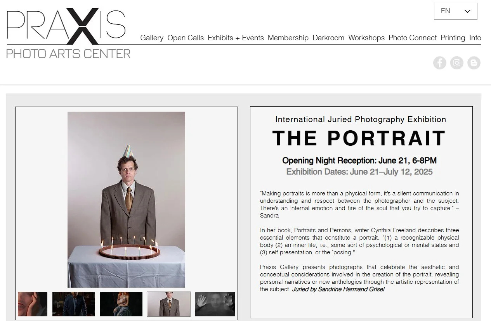Click the language selector chevron arrow
Viewport: 491px width, 321px height.
467,11
